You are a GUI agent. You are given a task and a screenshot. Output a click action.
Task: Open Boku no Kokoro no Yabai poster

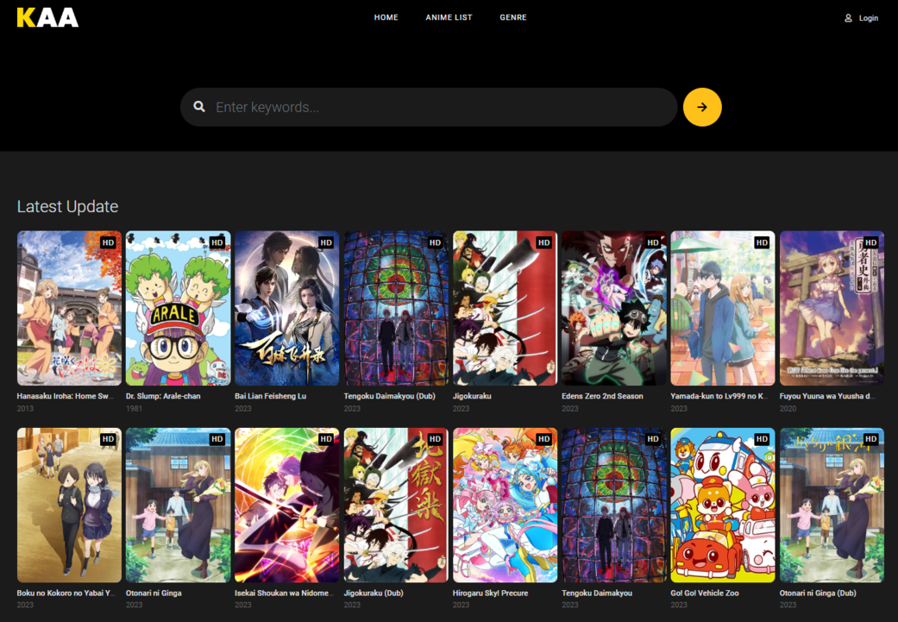[x=69, y=505]
